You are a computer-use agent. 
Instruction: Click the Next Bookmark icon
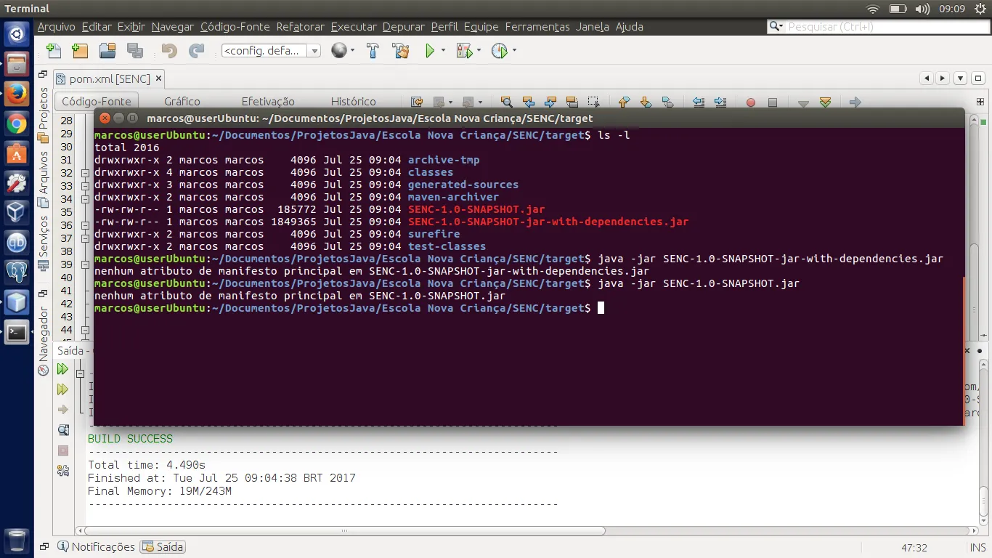646,102
